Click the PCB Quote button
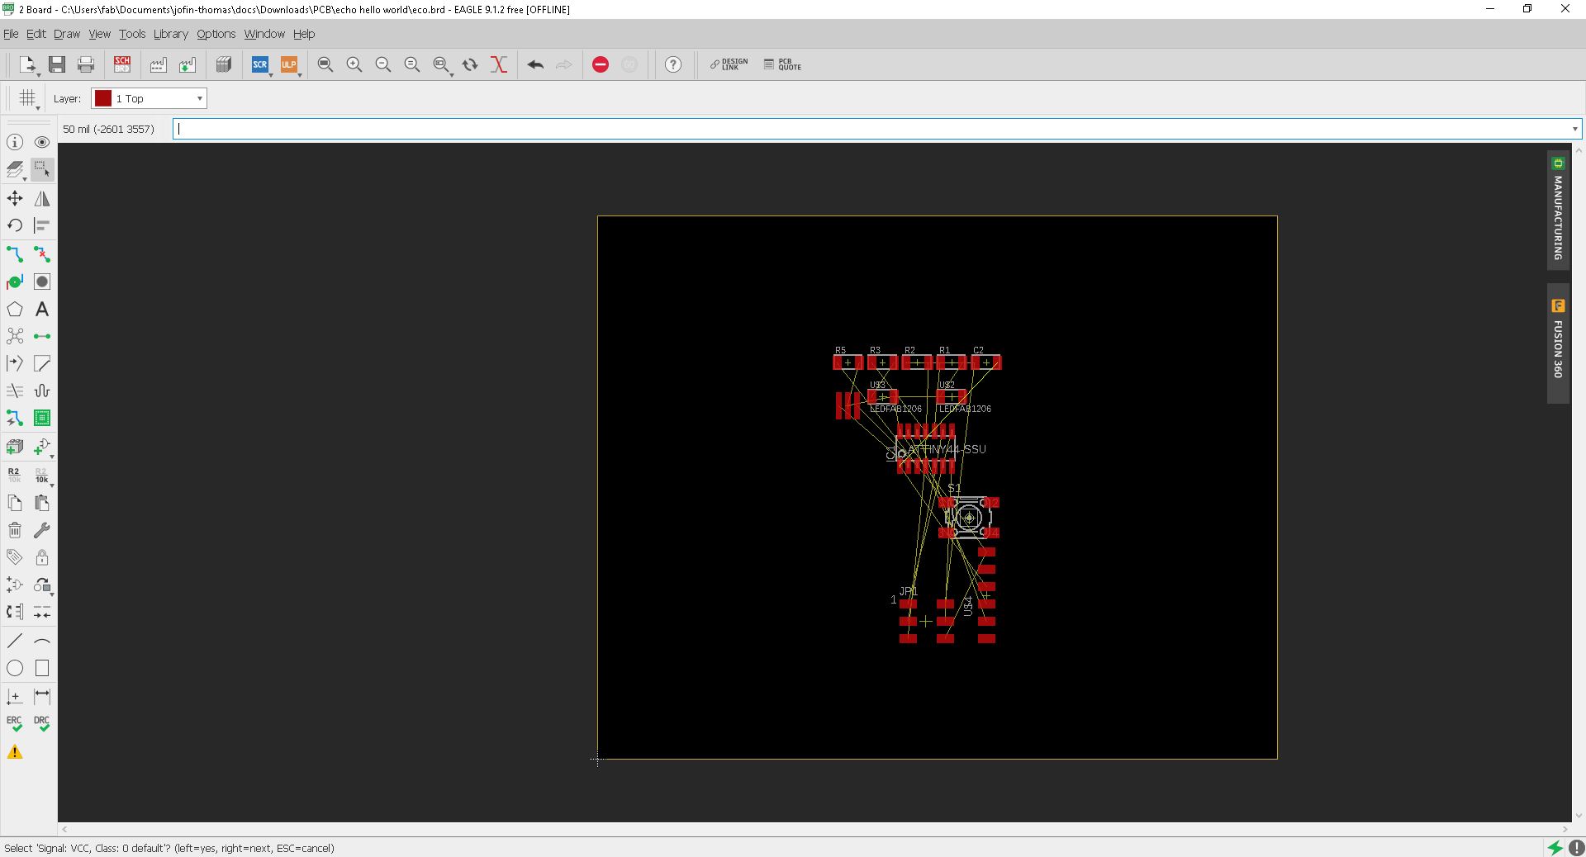The height and width of the screenshot is (857, 1586). [x=782, y=64]
